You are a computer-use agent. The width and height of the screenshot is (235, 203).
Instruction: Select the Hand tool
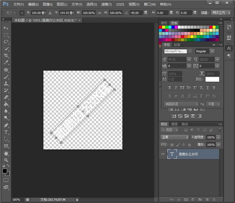(x=6, y=153)
